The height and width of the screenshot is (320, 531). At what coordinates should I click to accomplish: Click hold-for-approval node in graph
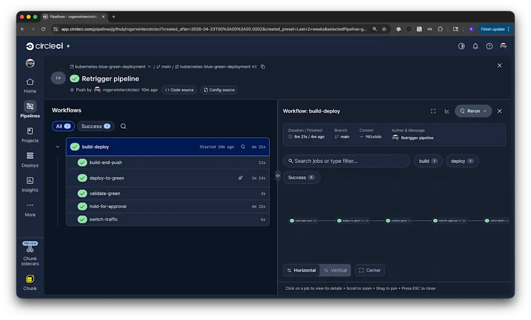[449, 221]
